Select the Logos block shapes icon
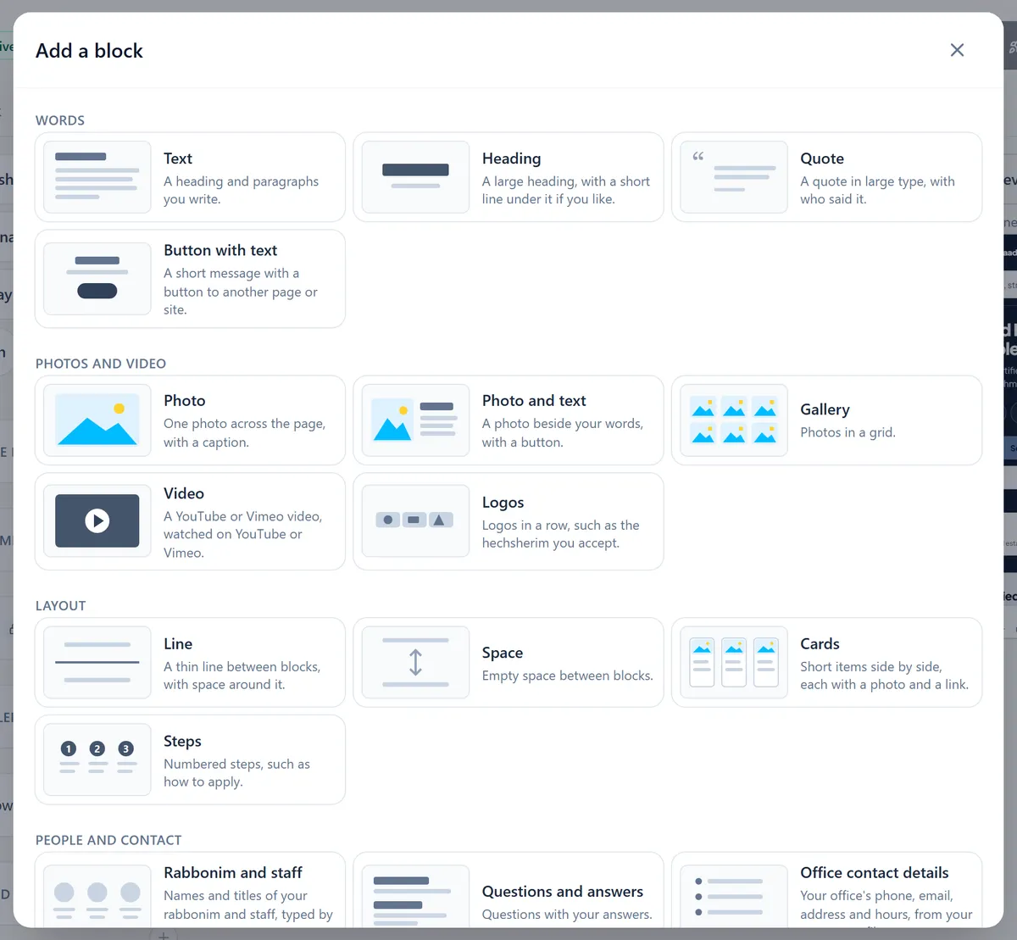The width and height of the screenshot is (1017, 940). (x=415, y=521)
